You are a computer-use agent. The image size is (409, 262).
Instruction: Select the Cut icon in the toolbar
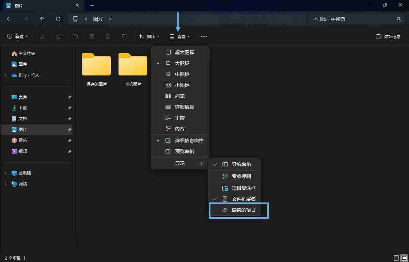tap(42, 36)
